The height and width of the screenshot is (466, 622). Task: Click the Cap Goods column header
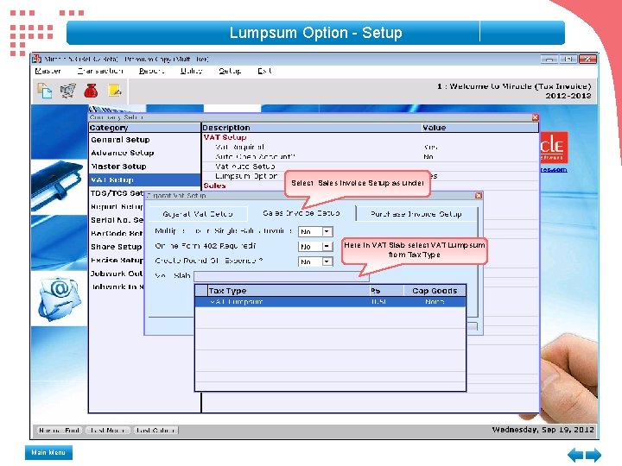click(435, 291)
